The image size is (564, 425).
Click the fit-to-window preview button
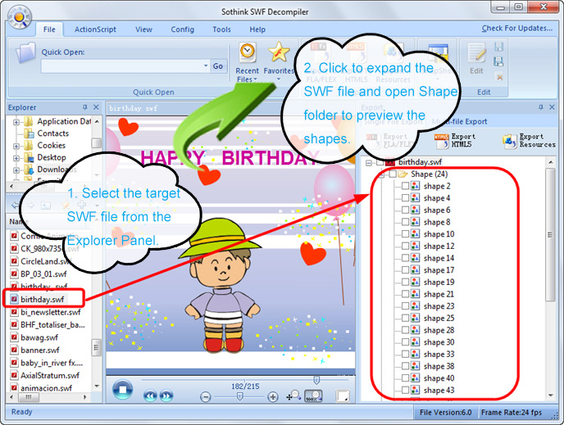tap(343, 396)
